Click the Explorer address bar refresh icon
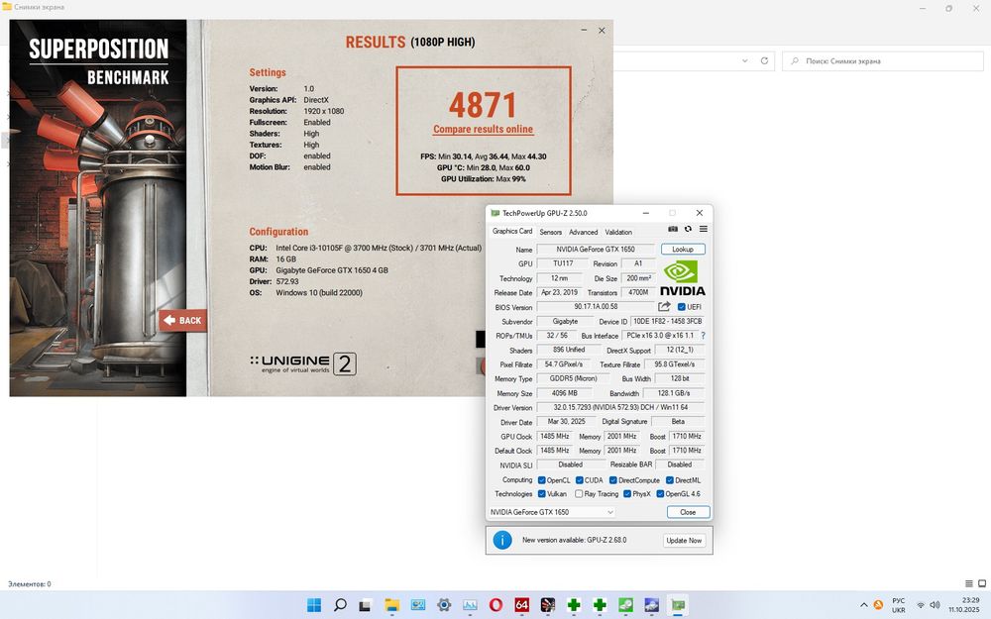Screen dimensions: 991x619 (764, 60)
